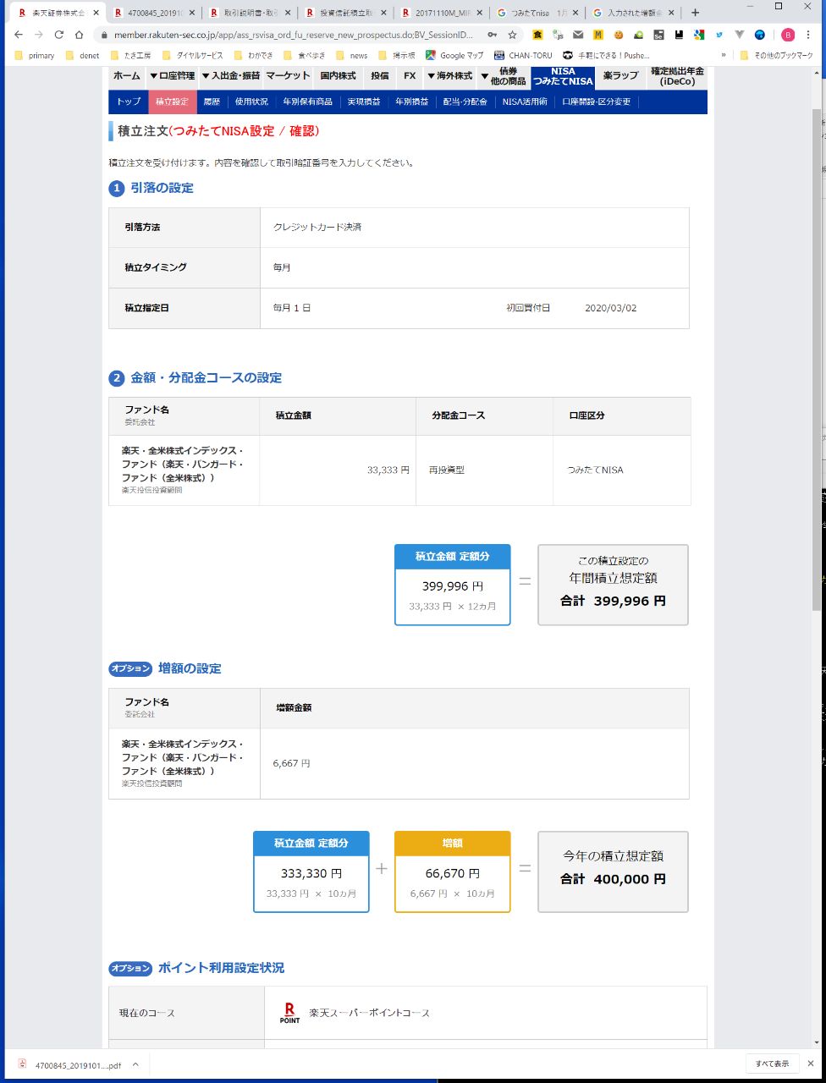Open the 投信 menu item
826x1083 pixels.
click(x=380, y=75)
